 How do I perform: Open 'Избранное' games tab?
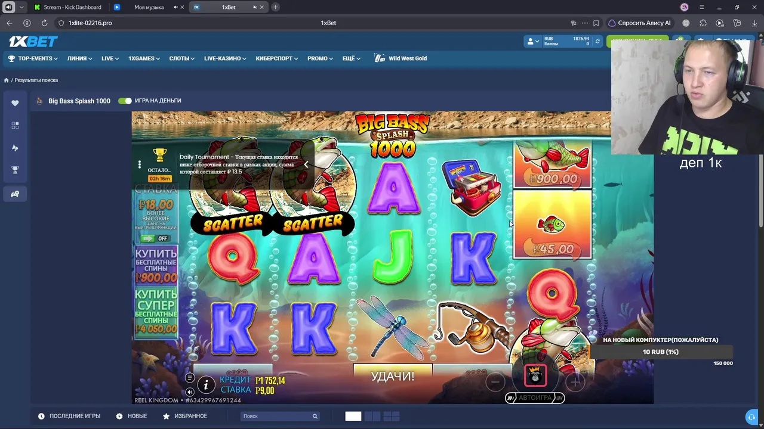tap(184, 416)
